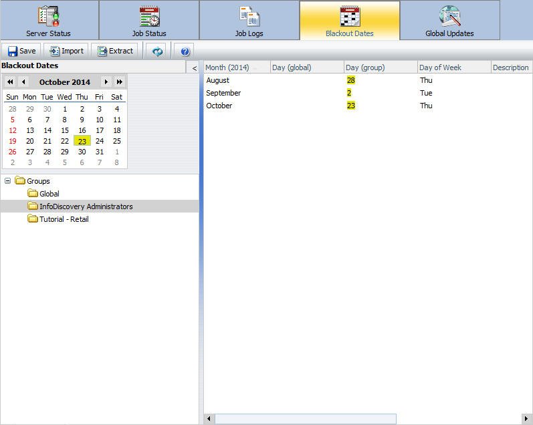Sort by Day (global) column header
Screen dimensions: 533x425
[x=307, y=67]
